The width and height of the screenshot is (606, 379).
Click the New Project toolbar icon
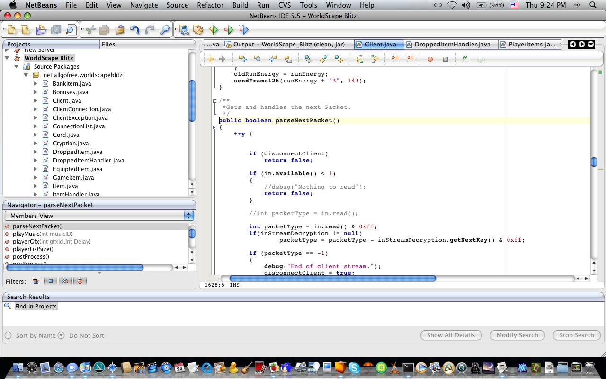coord(26,30)
